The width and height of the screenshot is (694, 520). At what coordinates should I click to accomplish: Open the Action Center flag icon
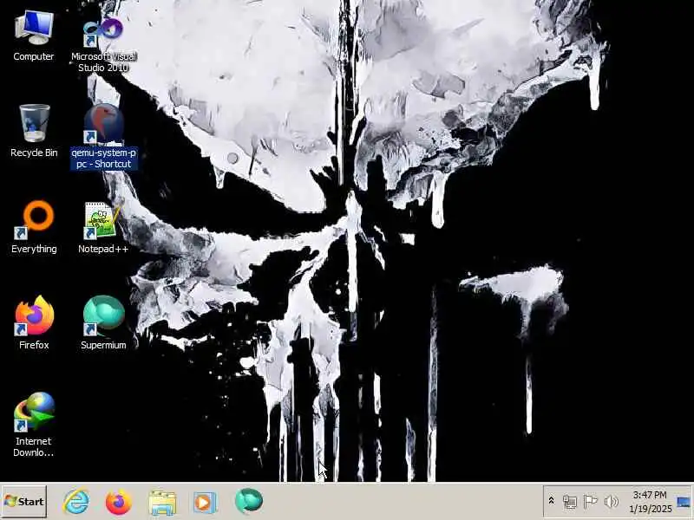(591, 502)
